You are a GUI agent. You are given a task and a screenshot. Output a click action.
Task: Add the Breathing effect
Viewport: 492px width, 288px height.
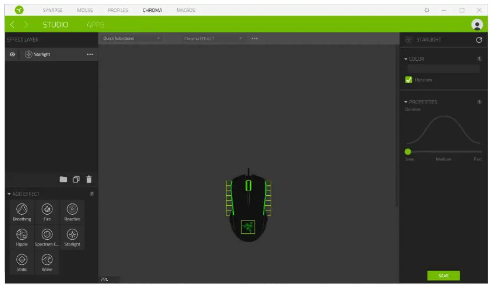tap(22, 212)
